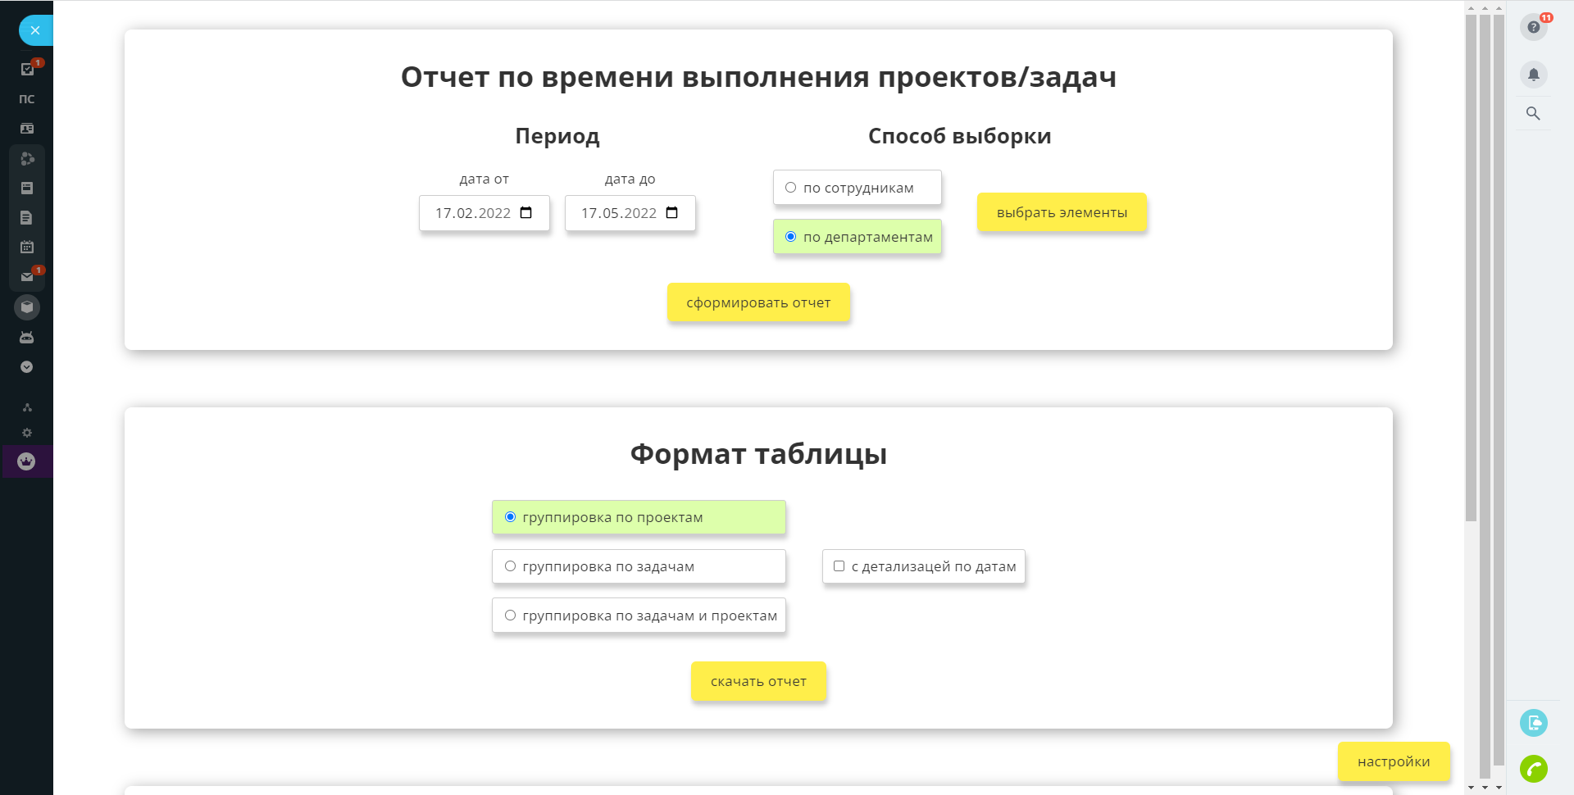Open the contact card icon in the sidebar
Screen dimensions: 1574x795
(27, 129)
